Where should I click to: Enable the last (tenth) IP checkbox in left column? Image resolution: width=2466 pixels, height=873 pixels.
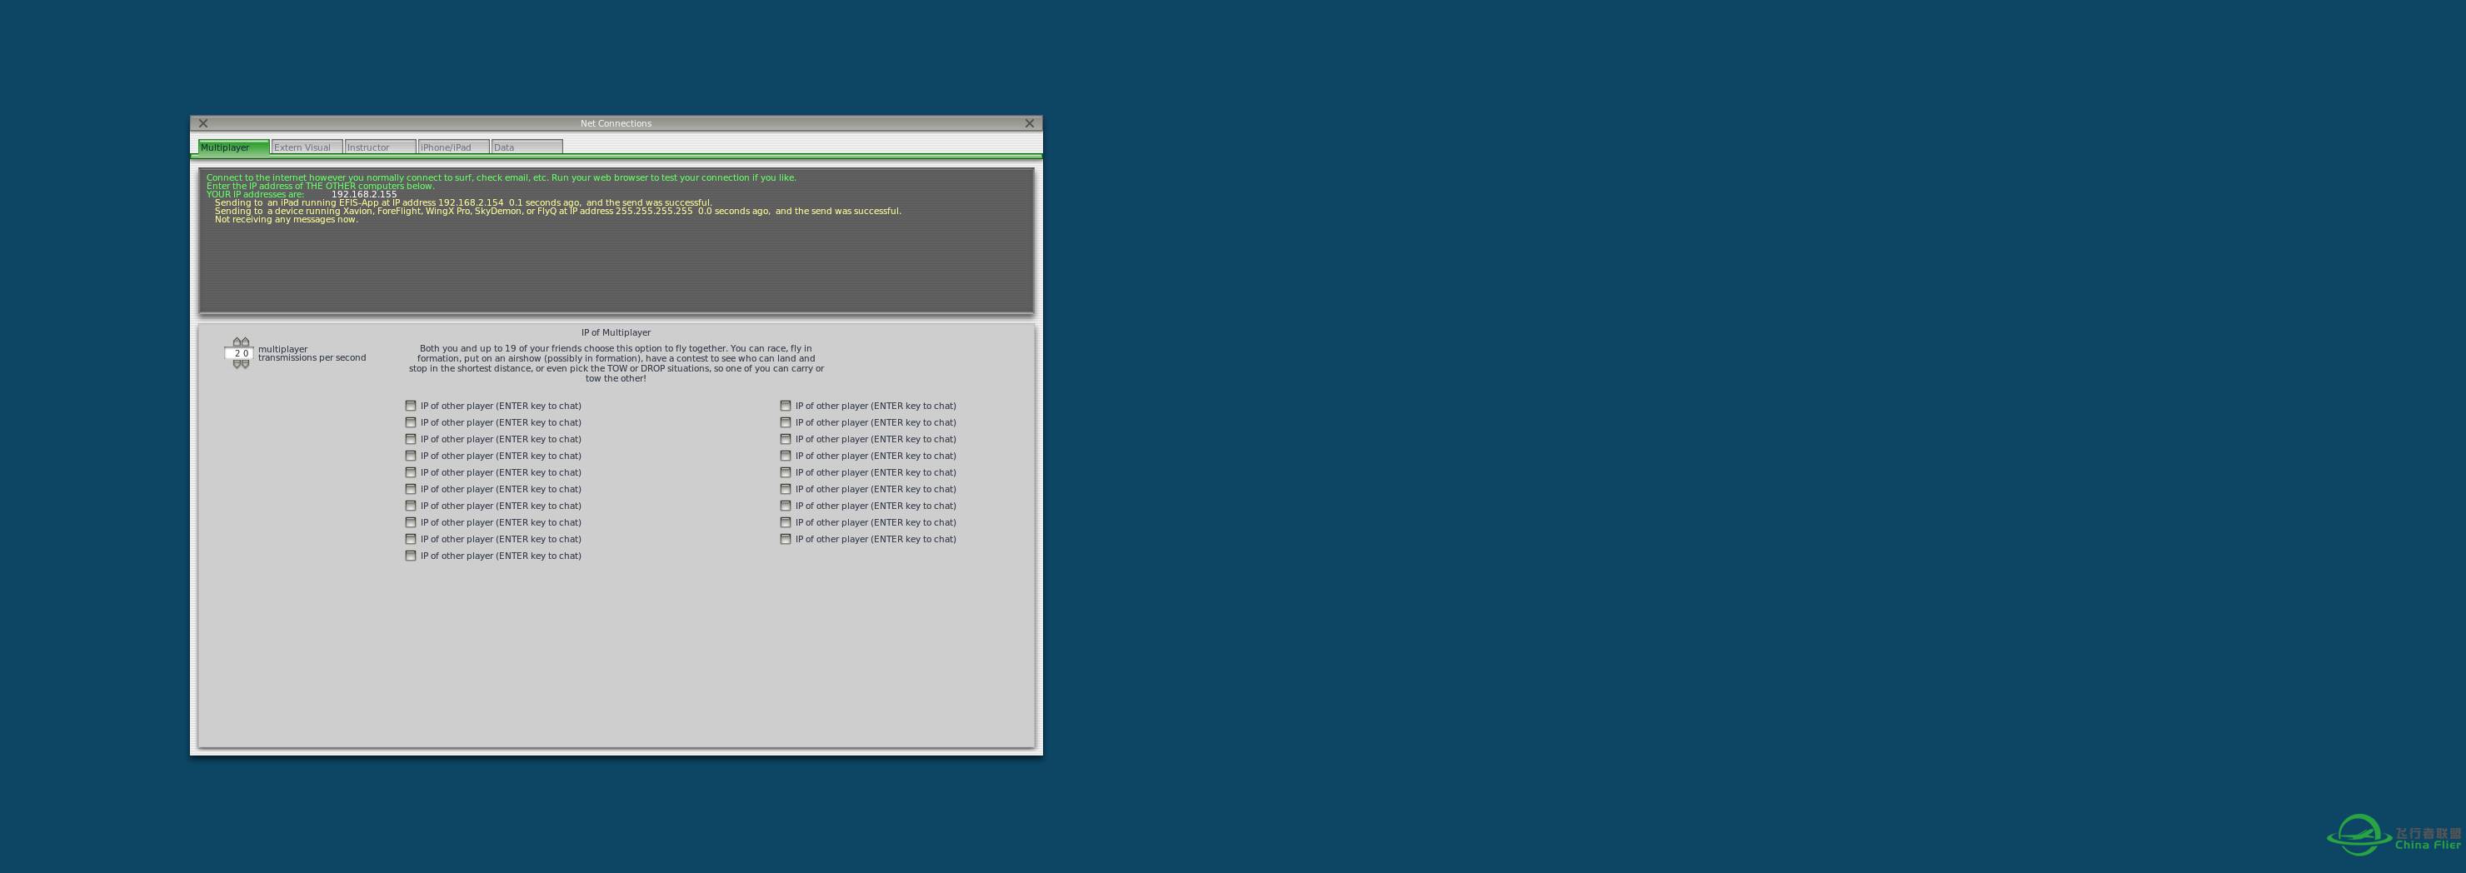tap(411, 556)
